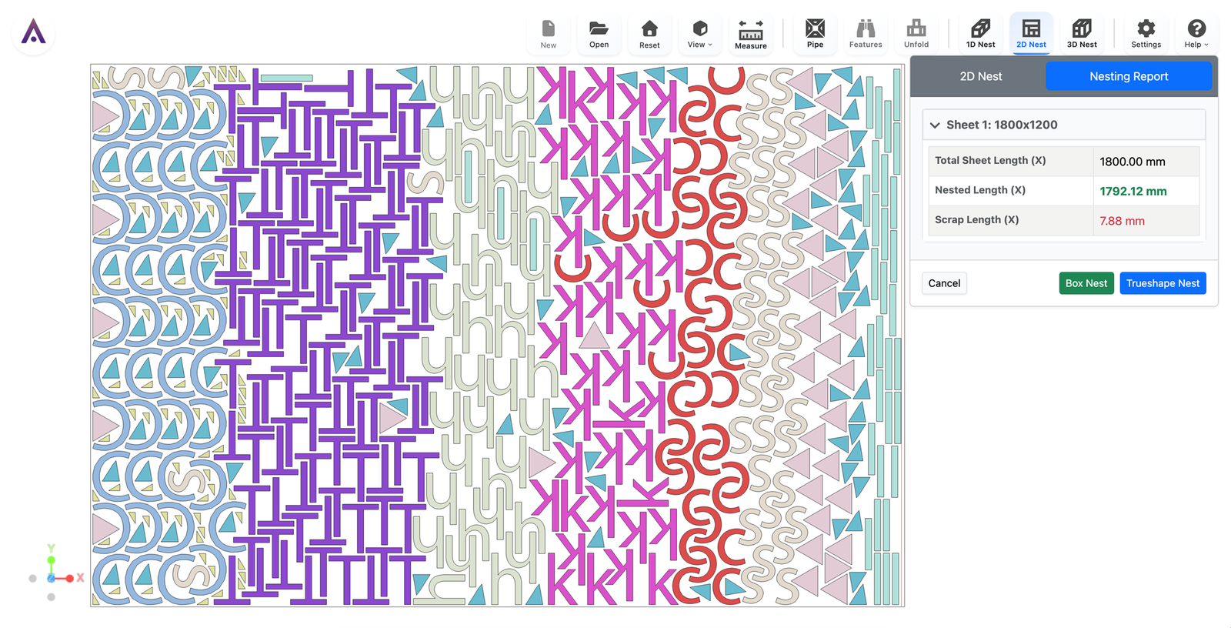Click the Total Sheet Length value 1800.00 mm
Image resolution: width=1231 pixels, height=628 pixels.
click(1132, 162)
